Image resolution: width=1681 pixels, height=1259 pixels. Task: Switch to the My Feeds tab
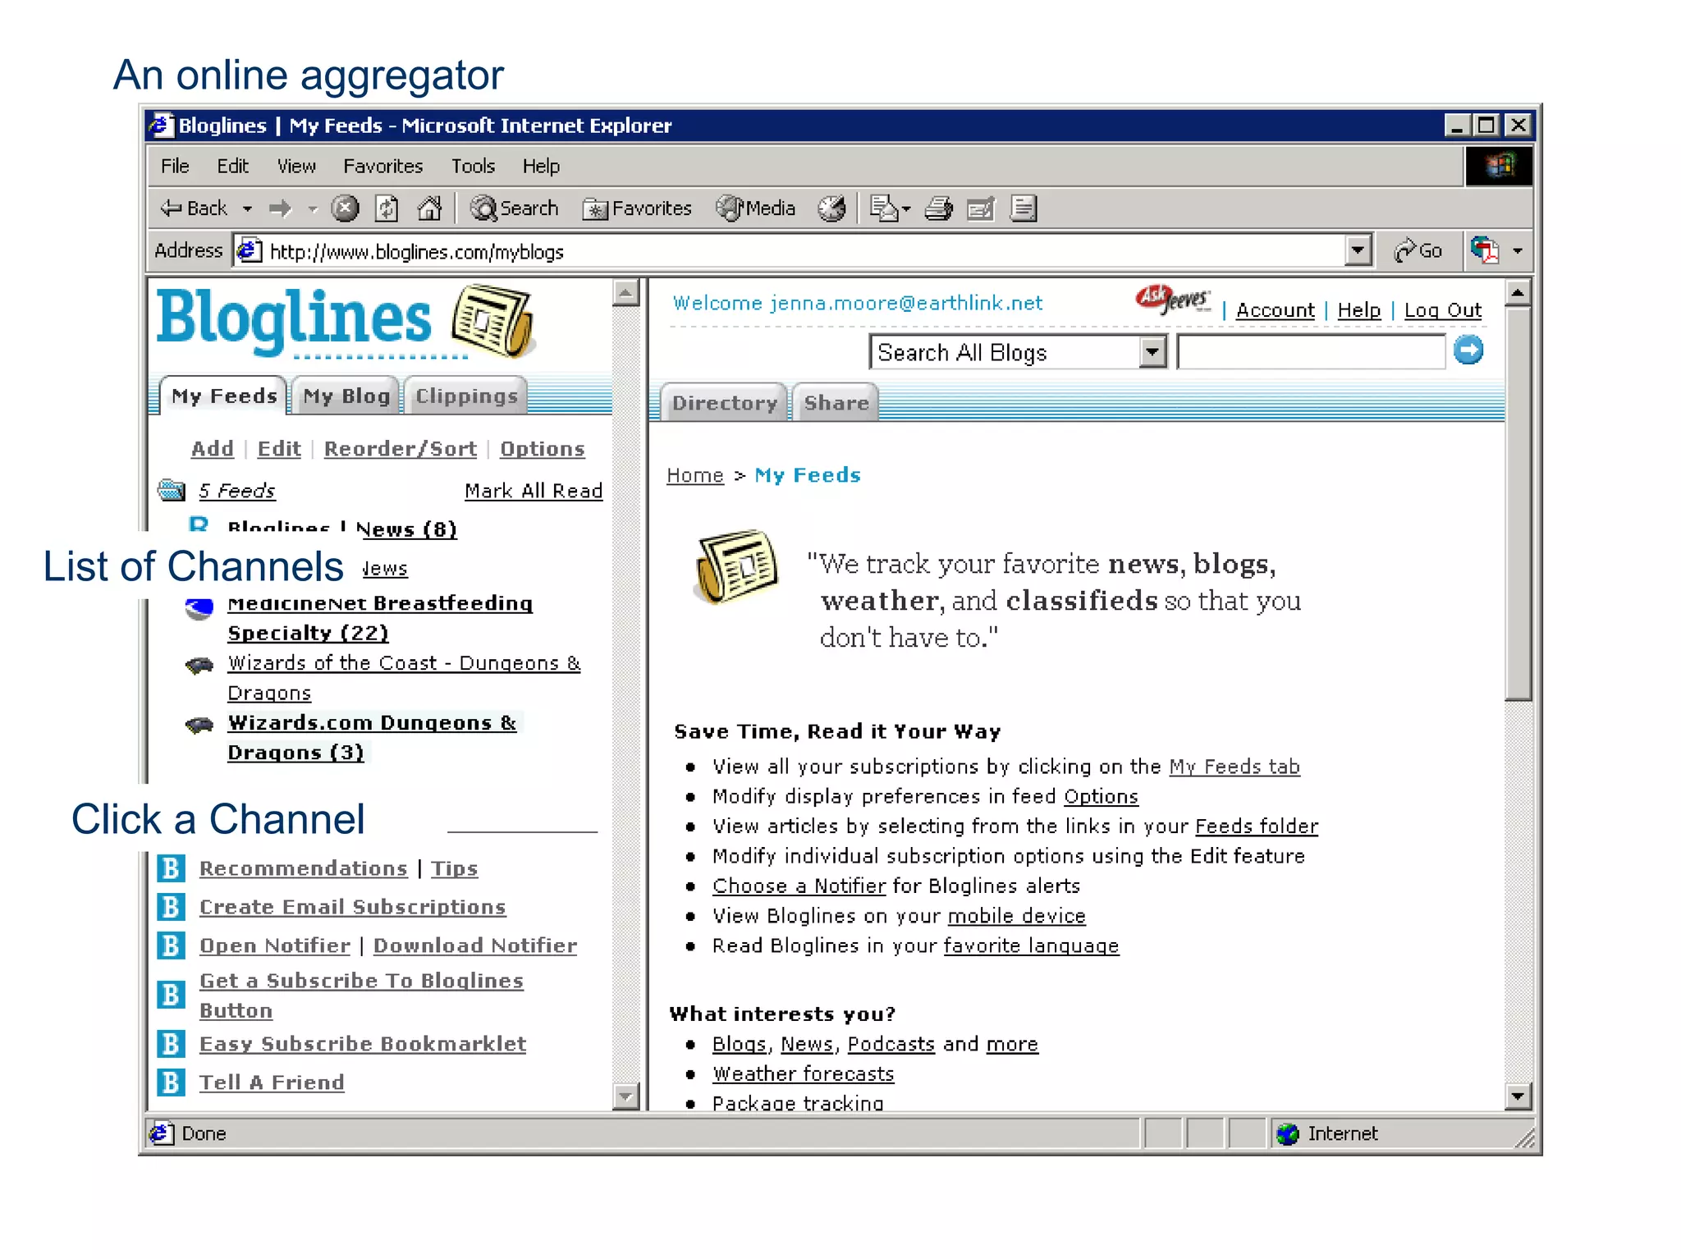223,396
